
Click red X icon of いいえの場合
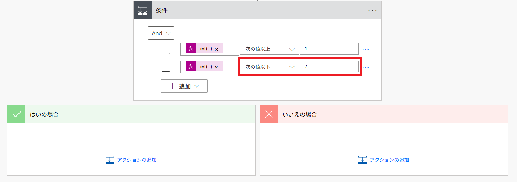(x=269, y=114)
